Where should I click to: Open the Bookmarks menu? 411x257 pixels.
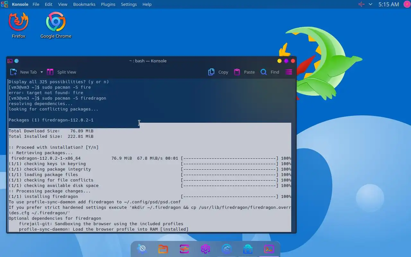(84, 4)
